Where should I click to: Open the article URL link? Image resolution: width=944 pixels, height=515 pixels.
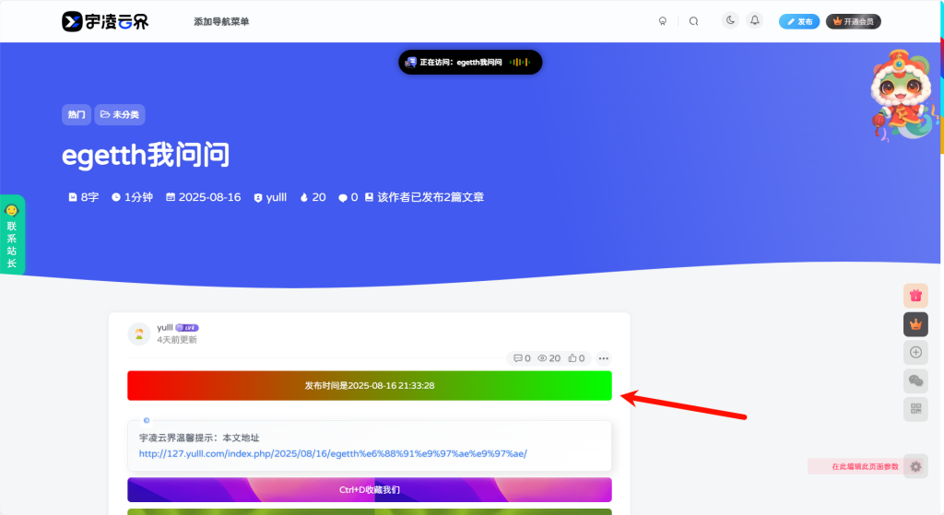pyautogui.click(x=333, y=453)
